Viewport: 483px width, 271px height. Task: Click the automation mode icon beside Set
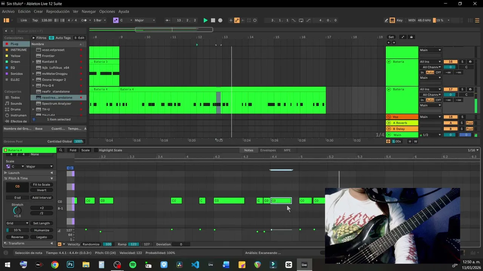[x=403, y=37]
